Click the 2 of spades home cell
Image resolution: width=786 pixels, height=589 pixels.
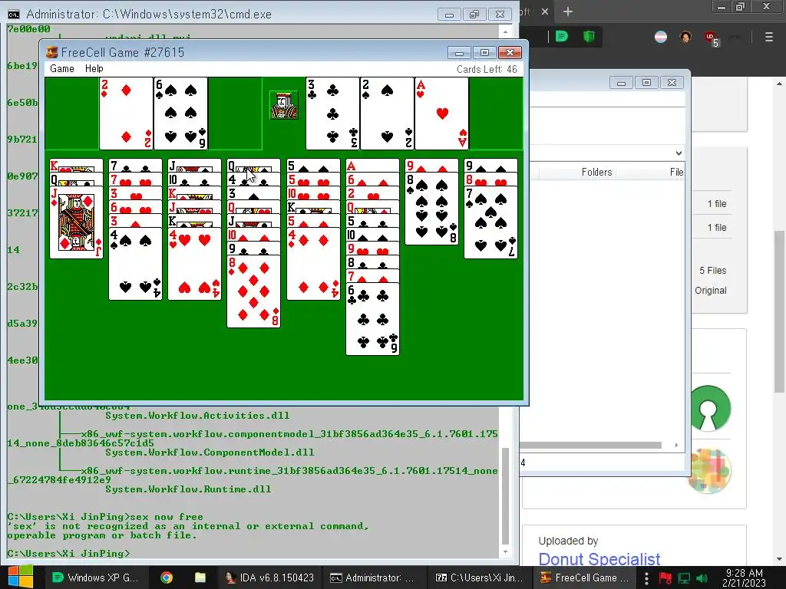coord(387,114)
